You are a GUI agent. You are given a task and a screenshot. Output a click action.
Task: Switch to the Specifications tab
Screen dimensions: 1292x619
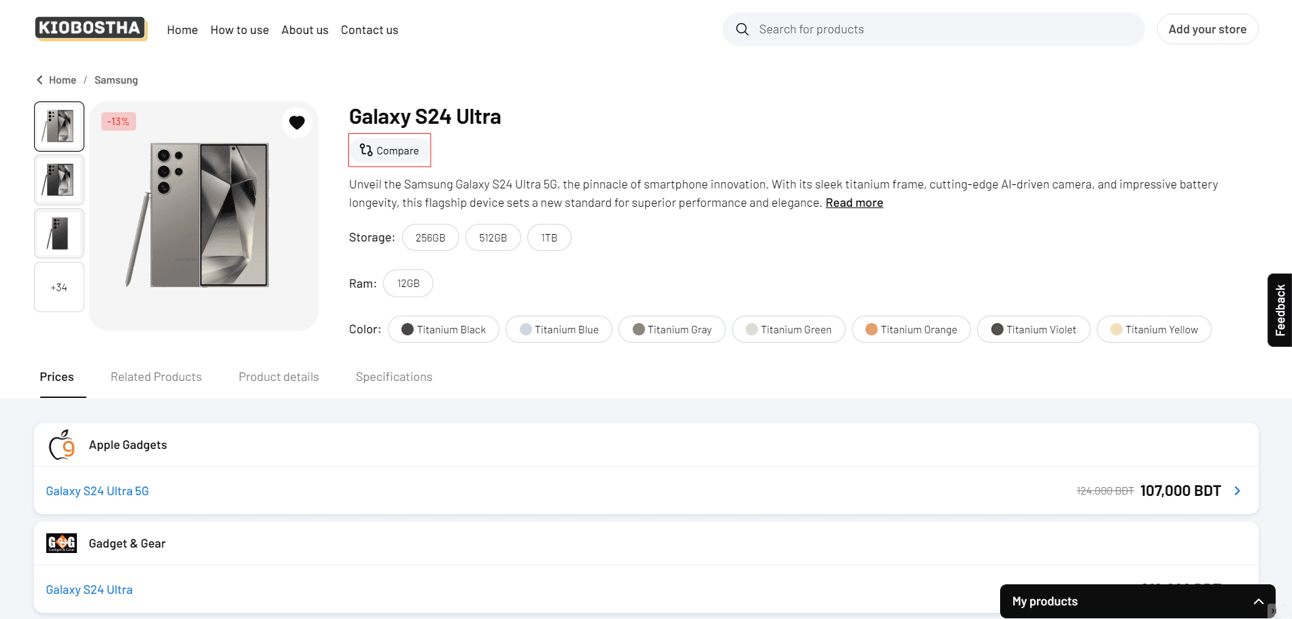point(394,377)
